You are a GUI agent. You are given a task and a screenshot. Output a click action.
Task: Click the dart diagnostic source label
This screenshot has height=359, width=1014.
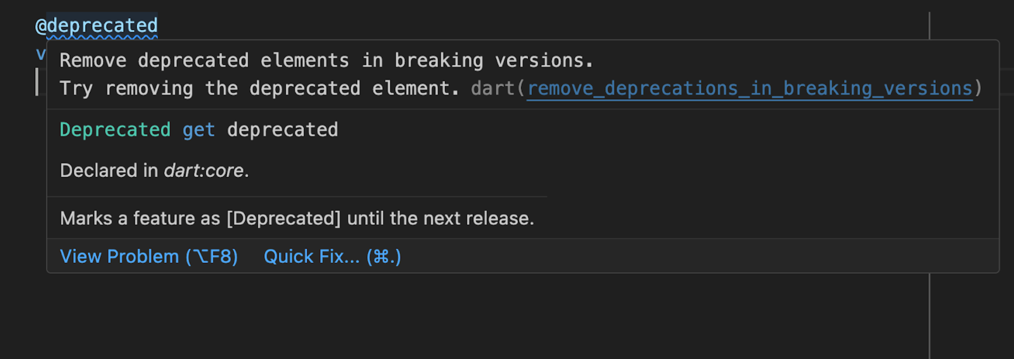tap(493, 88)
